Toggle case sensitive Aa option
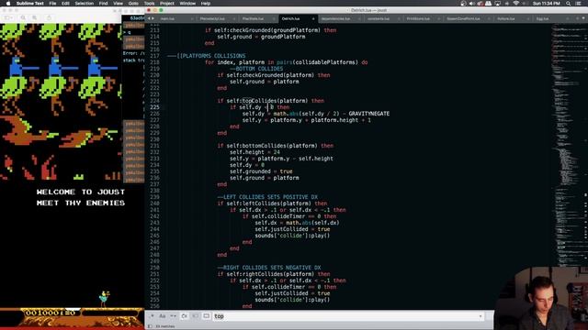This screenshot has width=588, height=330. click(x=163, y=316)
